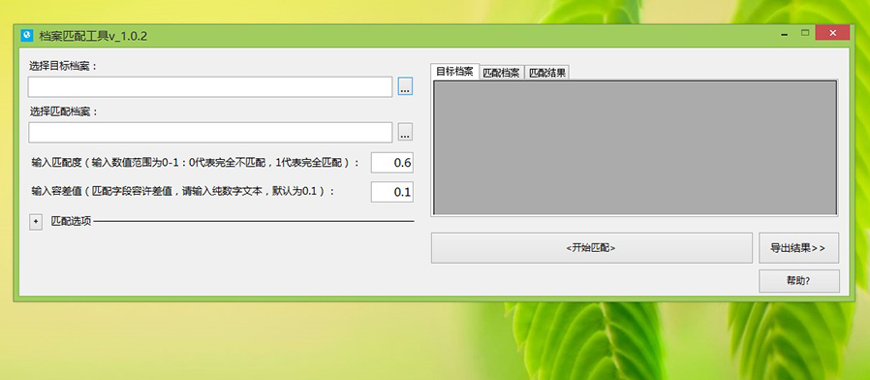870x380 pixels.
Task: Switch to the 匹配档案 tab
Action: coord(502,73)
